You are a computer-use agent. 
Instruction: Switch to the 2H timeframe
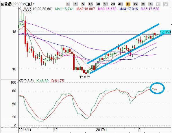click(113, 4)
